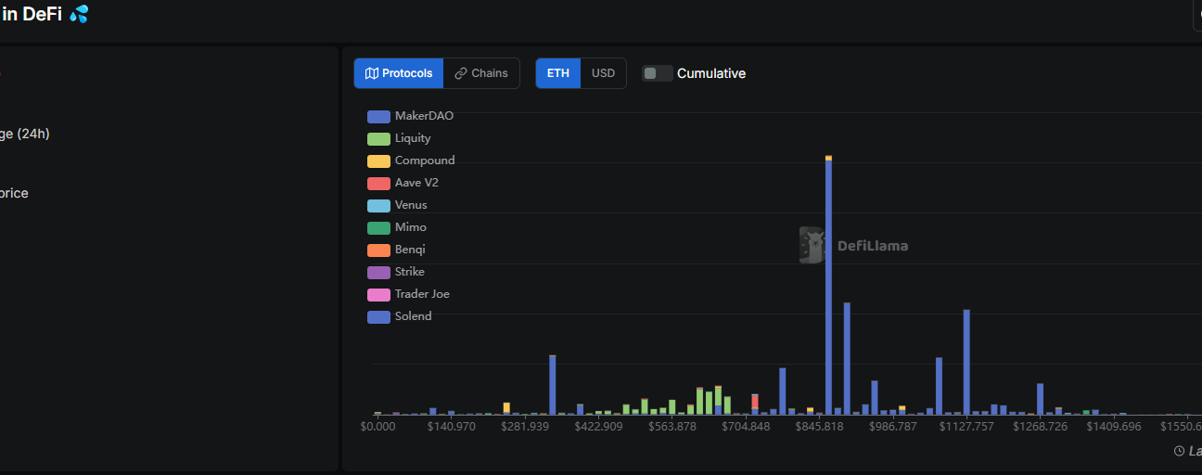1202x475 pixels.
Task: Toggle Solend legend color swatch
Action: coord(378,317)
